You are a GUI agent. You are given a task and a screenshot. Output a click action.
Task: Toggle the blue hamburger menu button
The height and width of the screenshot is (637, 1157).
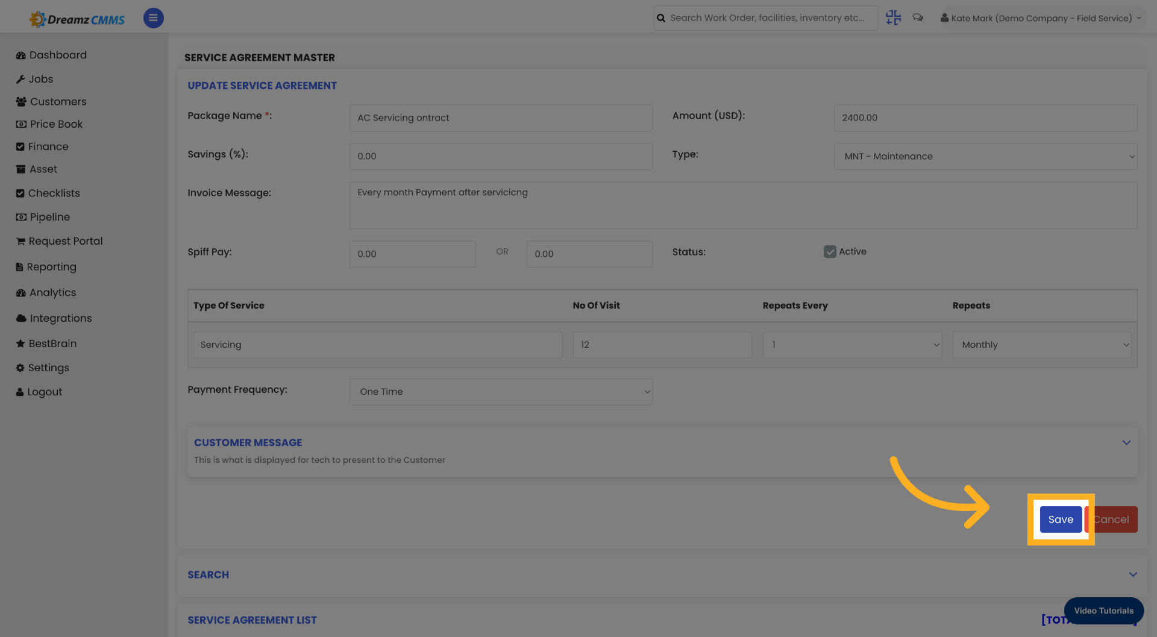153,18
